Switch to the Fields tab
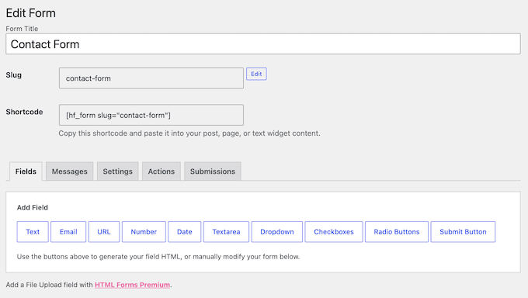 tap(26, 172)
